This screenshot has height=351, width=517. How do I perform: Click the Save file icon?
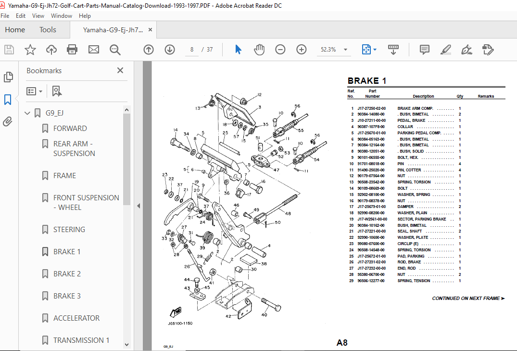coord(9,50)
